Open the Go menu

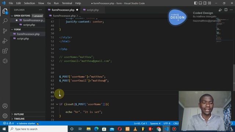pos(49,3)
